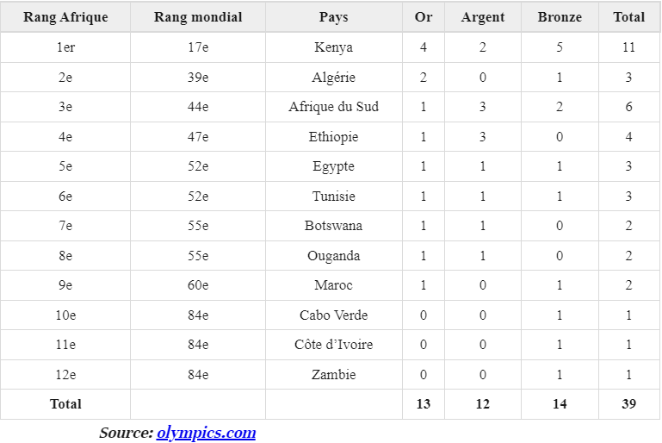Click the Cabo Verde country cell
The width and height of the screenshot is (662, 443).
click(x=333, y=315)
